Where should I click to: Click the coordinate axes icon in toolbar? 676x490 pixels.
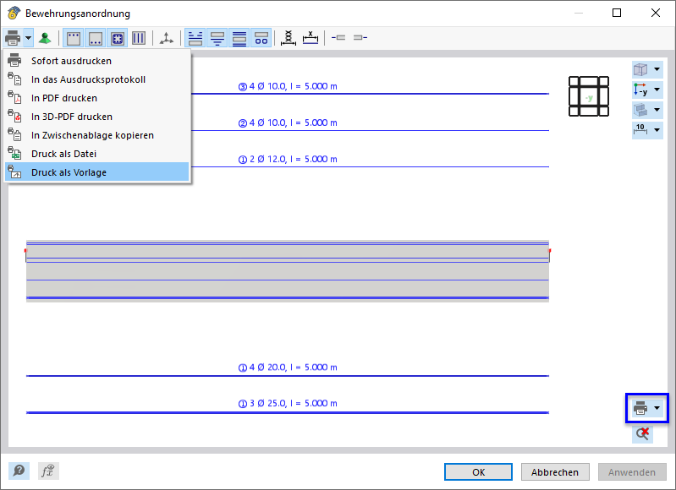click(x=167, y=38)
